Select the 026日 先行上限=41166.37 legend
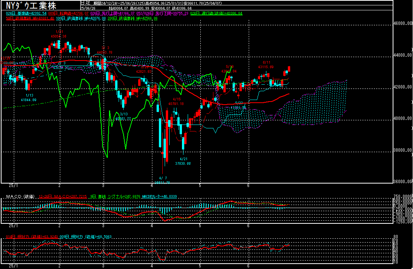The height and width of the screenshot is (269, 413). pyautogui.click(x=112, y=13)
